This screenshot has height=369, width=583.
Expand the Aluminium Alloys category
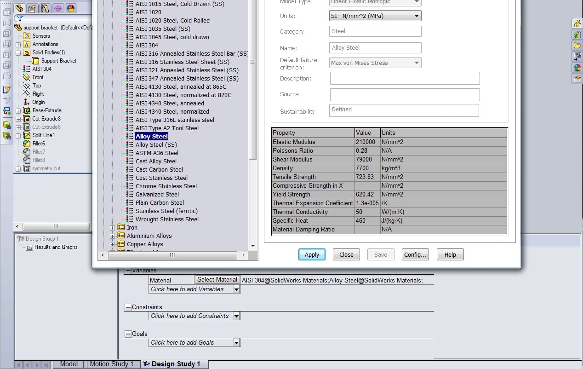113,236
